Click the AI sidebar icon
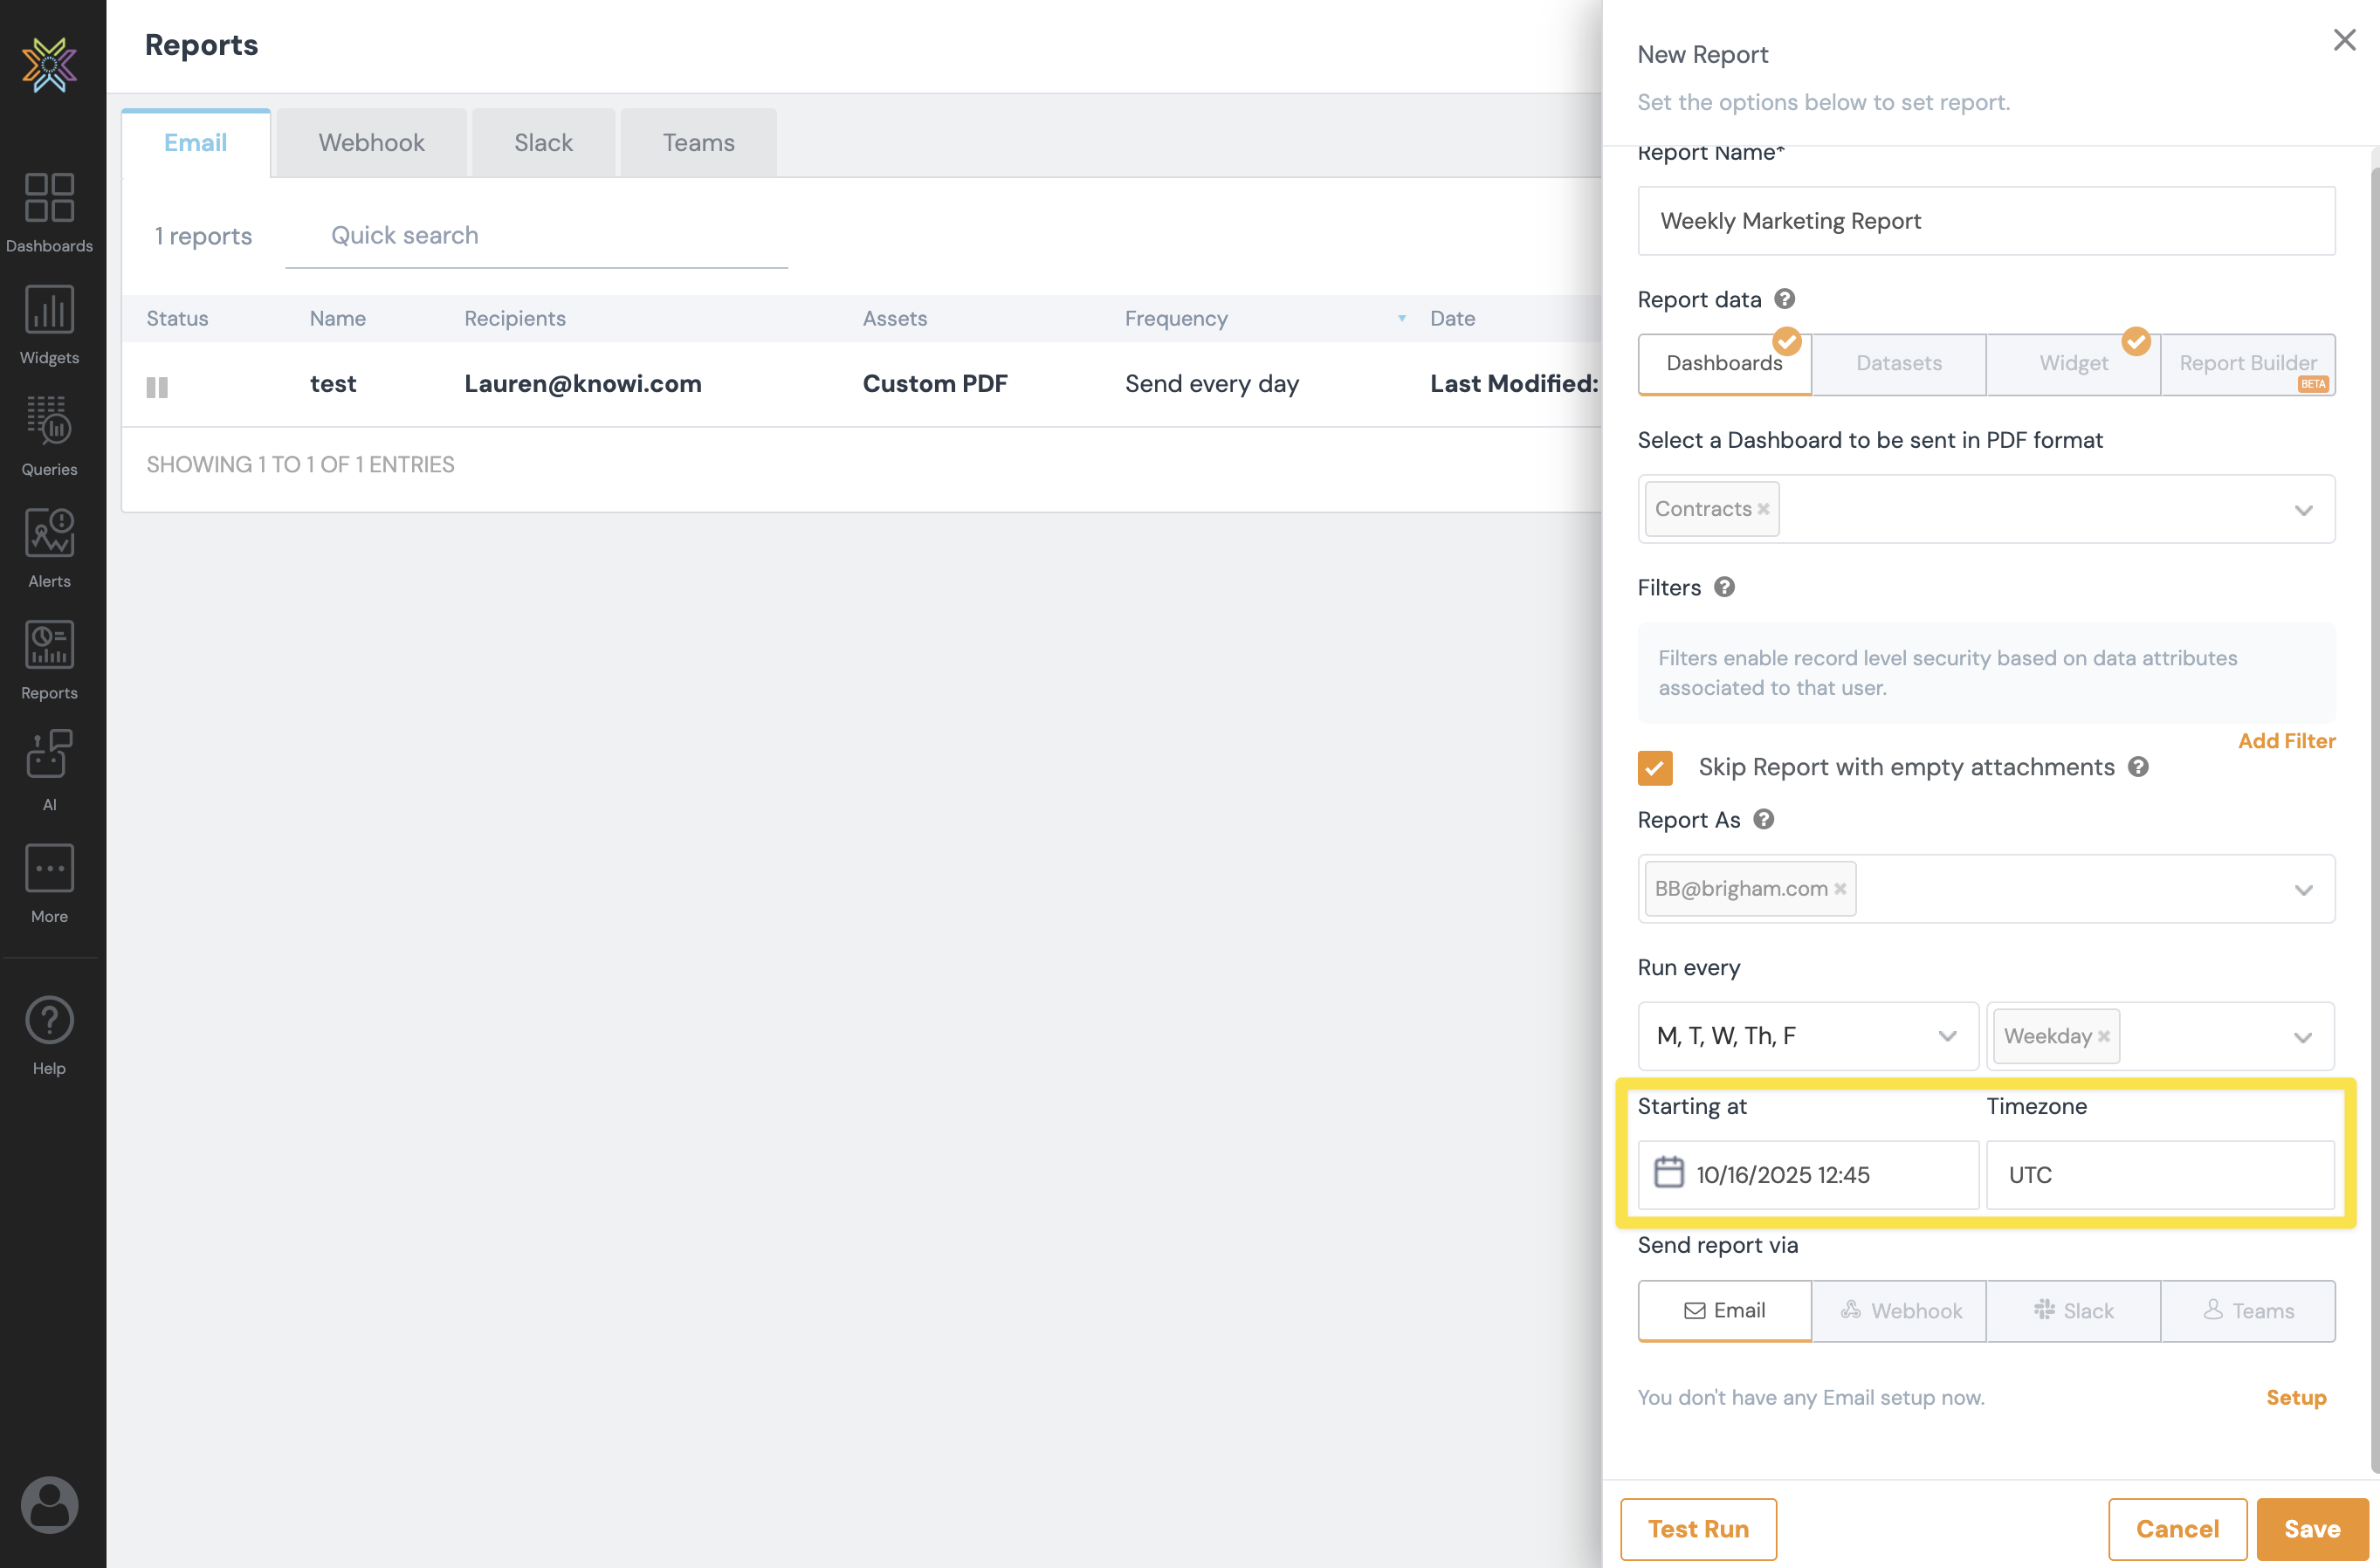Viewport: 2380px width, 1568px height. point(49,770)
